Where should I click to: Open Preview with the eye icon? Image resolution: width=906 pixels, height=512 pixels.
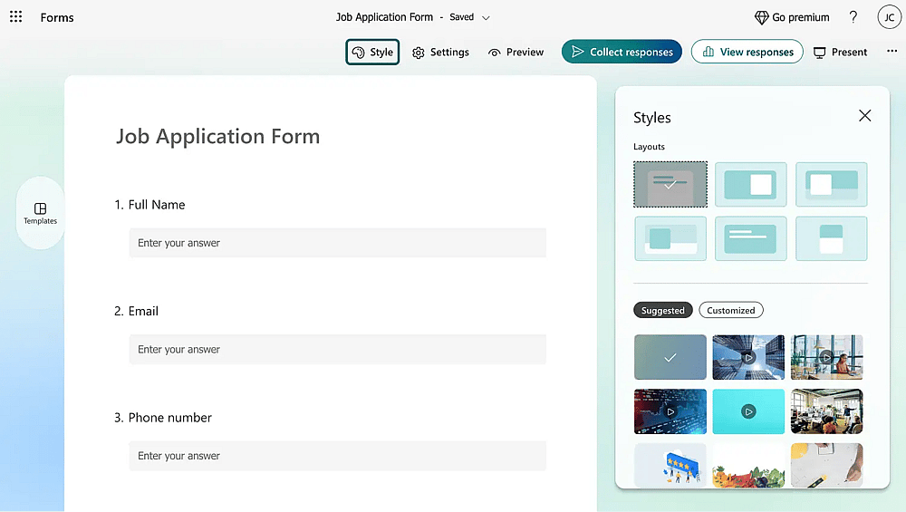pos(516,52)
